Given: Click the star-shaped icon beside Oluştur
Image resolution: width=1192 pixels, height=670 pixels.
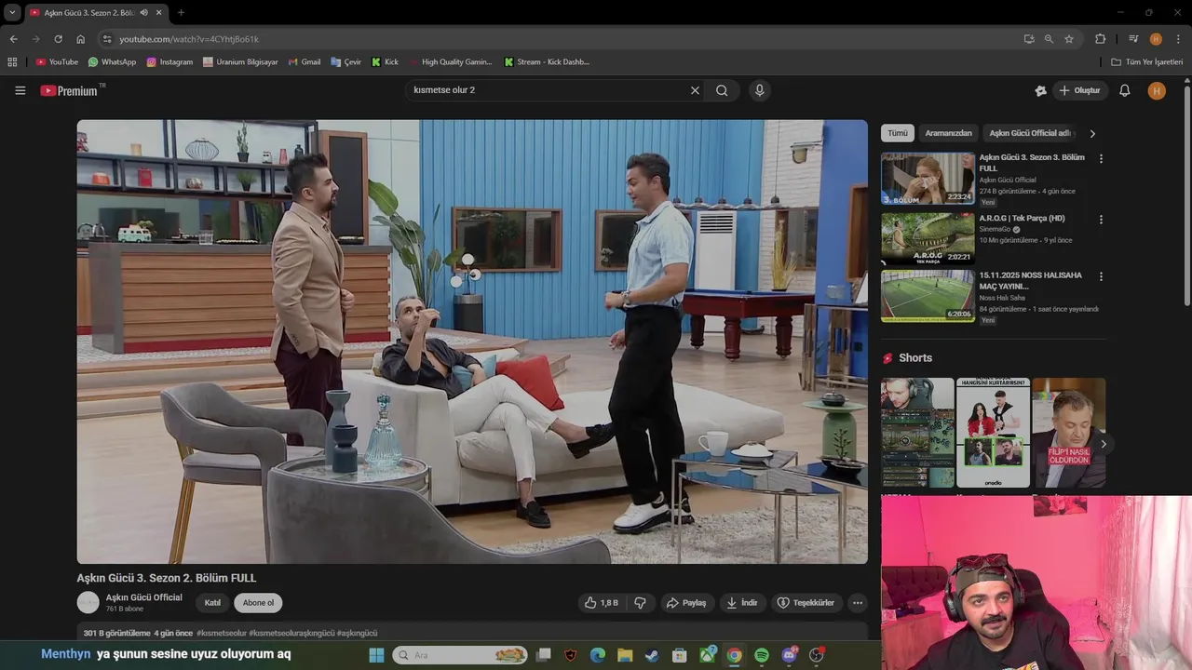Looking at the screenshot, I should coord(1040,90).
